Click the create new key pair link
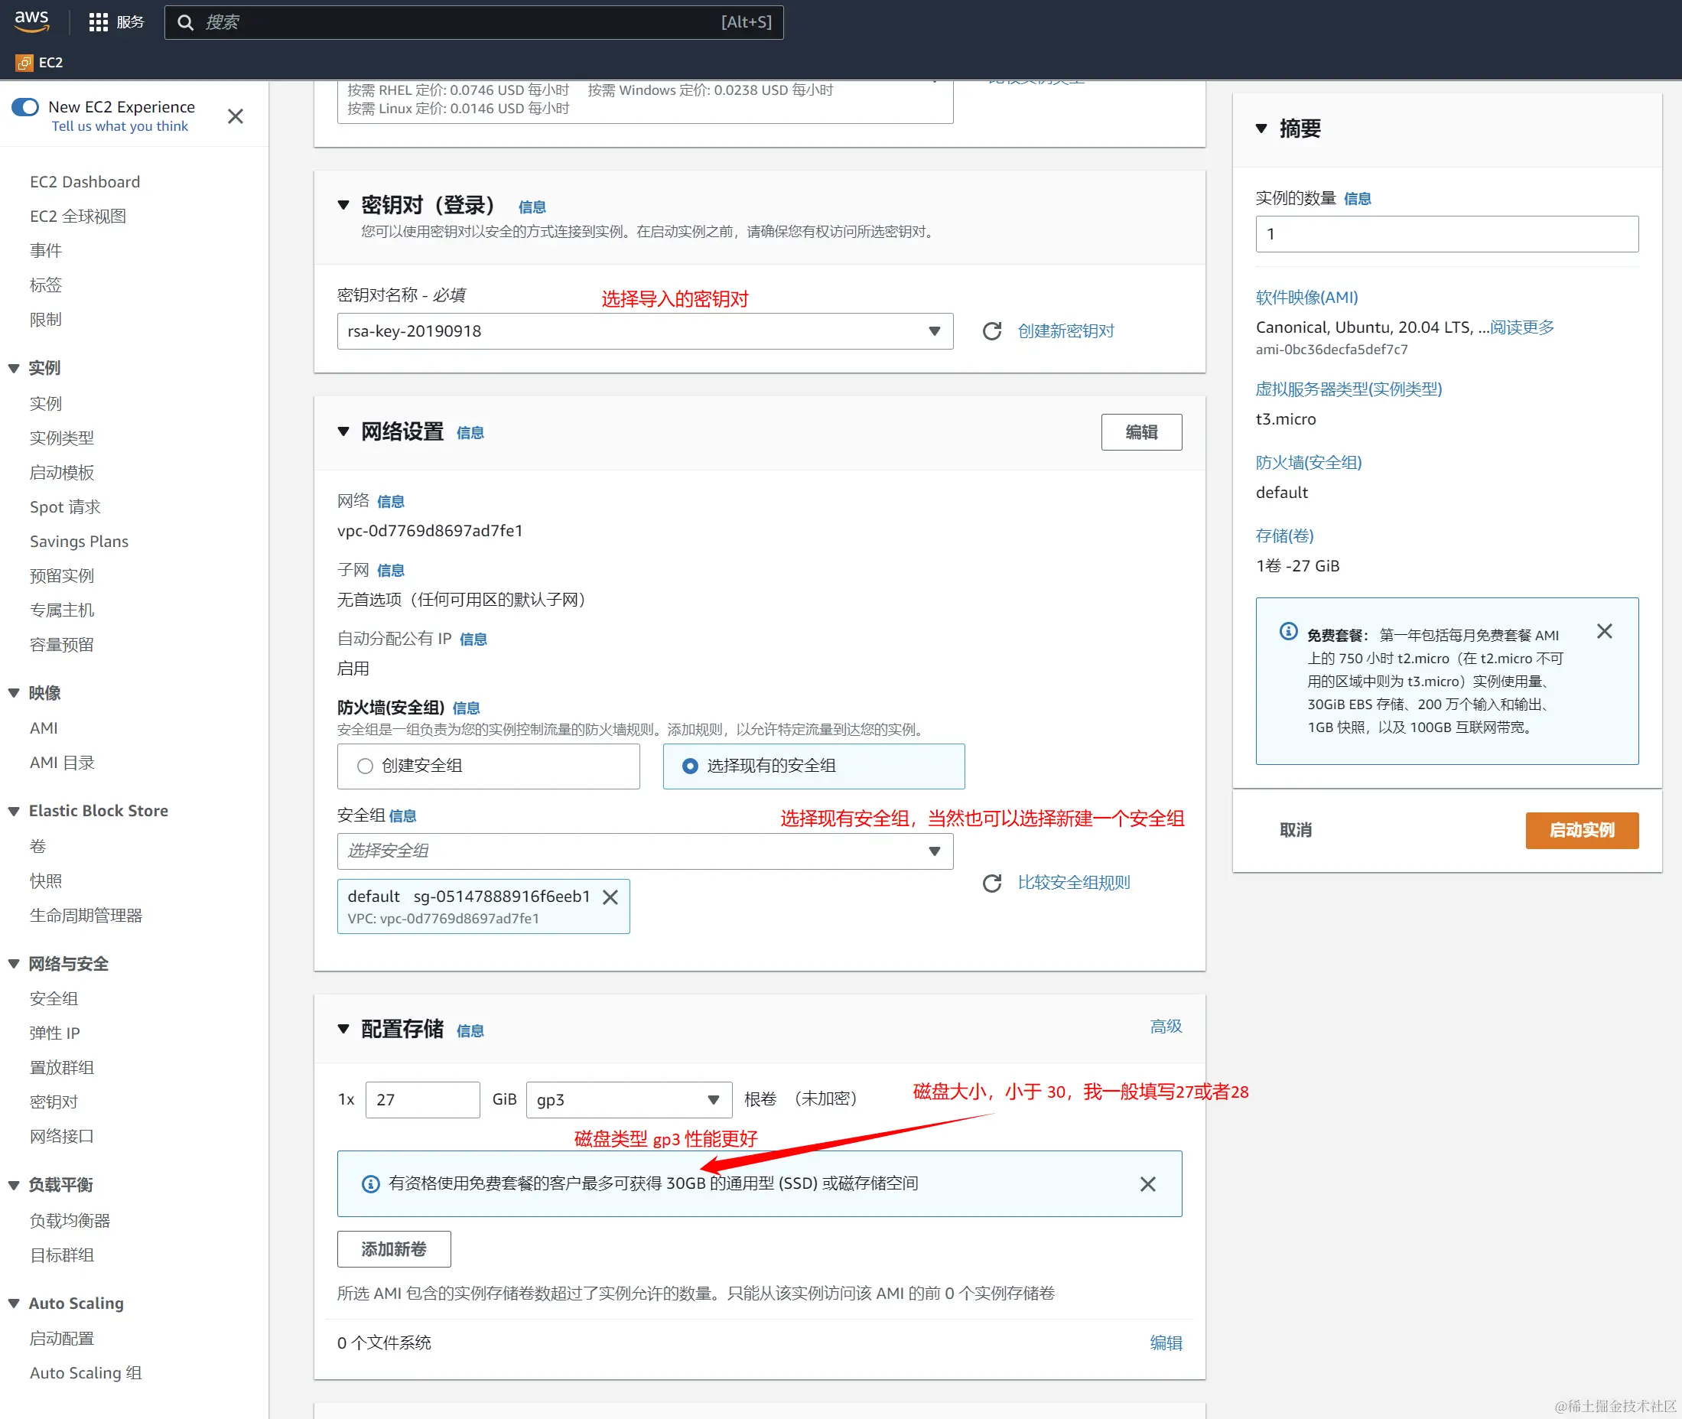 pyautogui.click(x=1065, y=331)
